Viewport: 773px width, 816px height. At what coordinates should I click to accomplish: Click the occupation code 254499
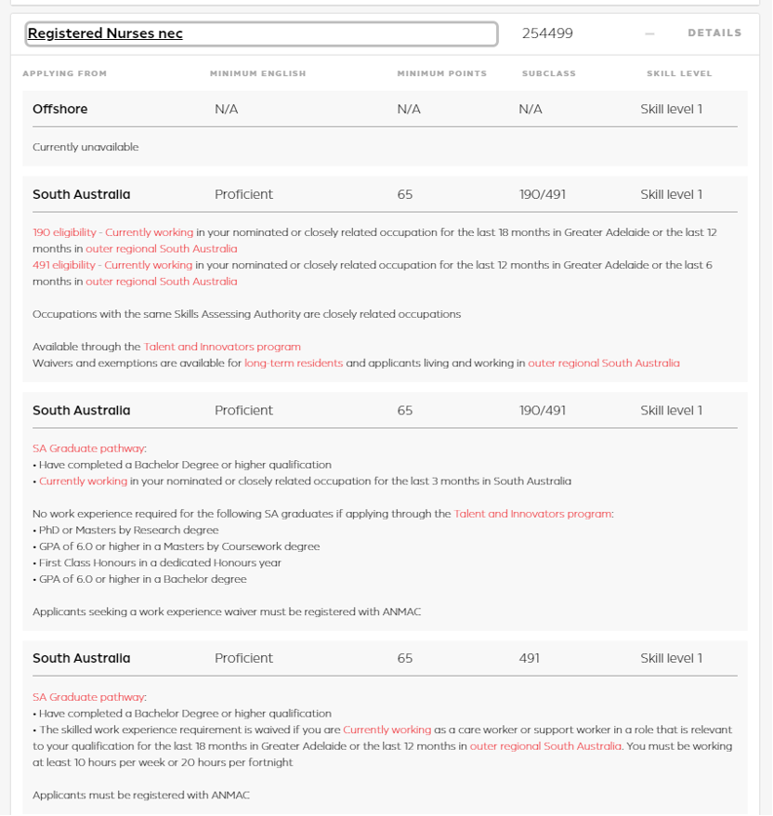pyautogui.click(x=547, y=33)
